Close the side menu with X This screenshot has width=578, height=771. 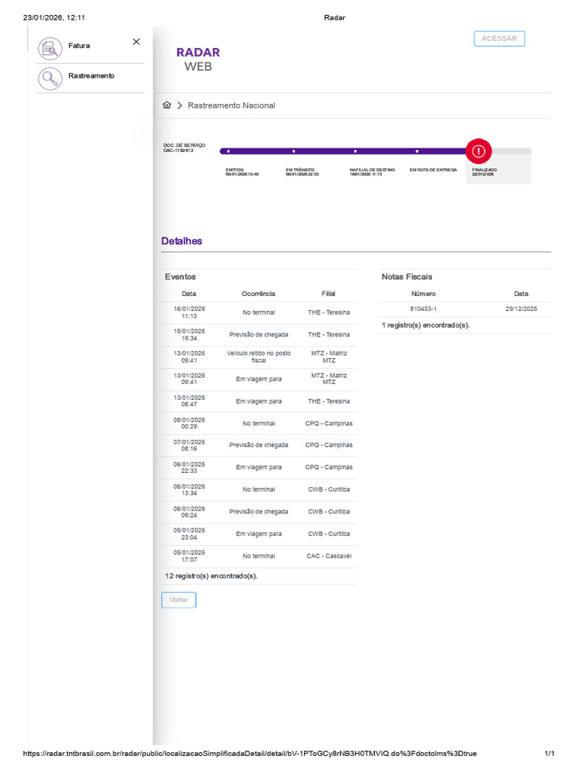point(136,42)
